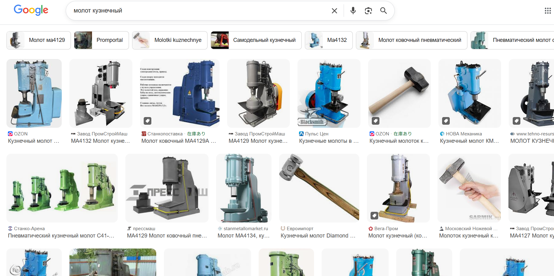Open OZON black sledgehammer image result
554x276 pixels.
399,93
